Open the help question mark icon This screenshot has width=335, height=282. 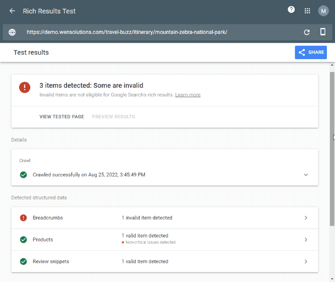tap(291, 10)
